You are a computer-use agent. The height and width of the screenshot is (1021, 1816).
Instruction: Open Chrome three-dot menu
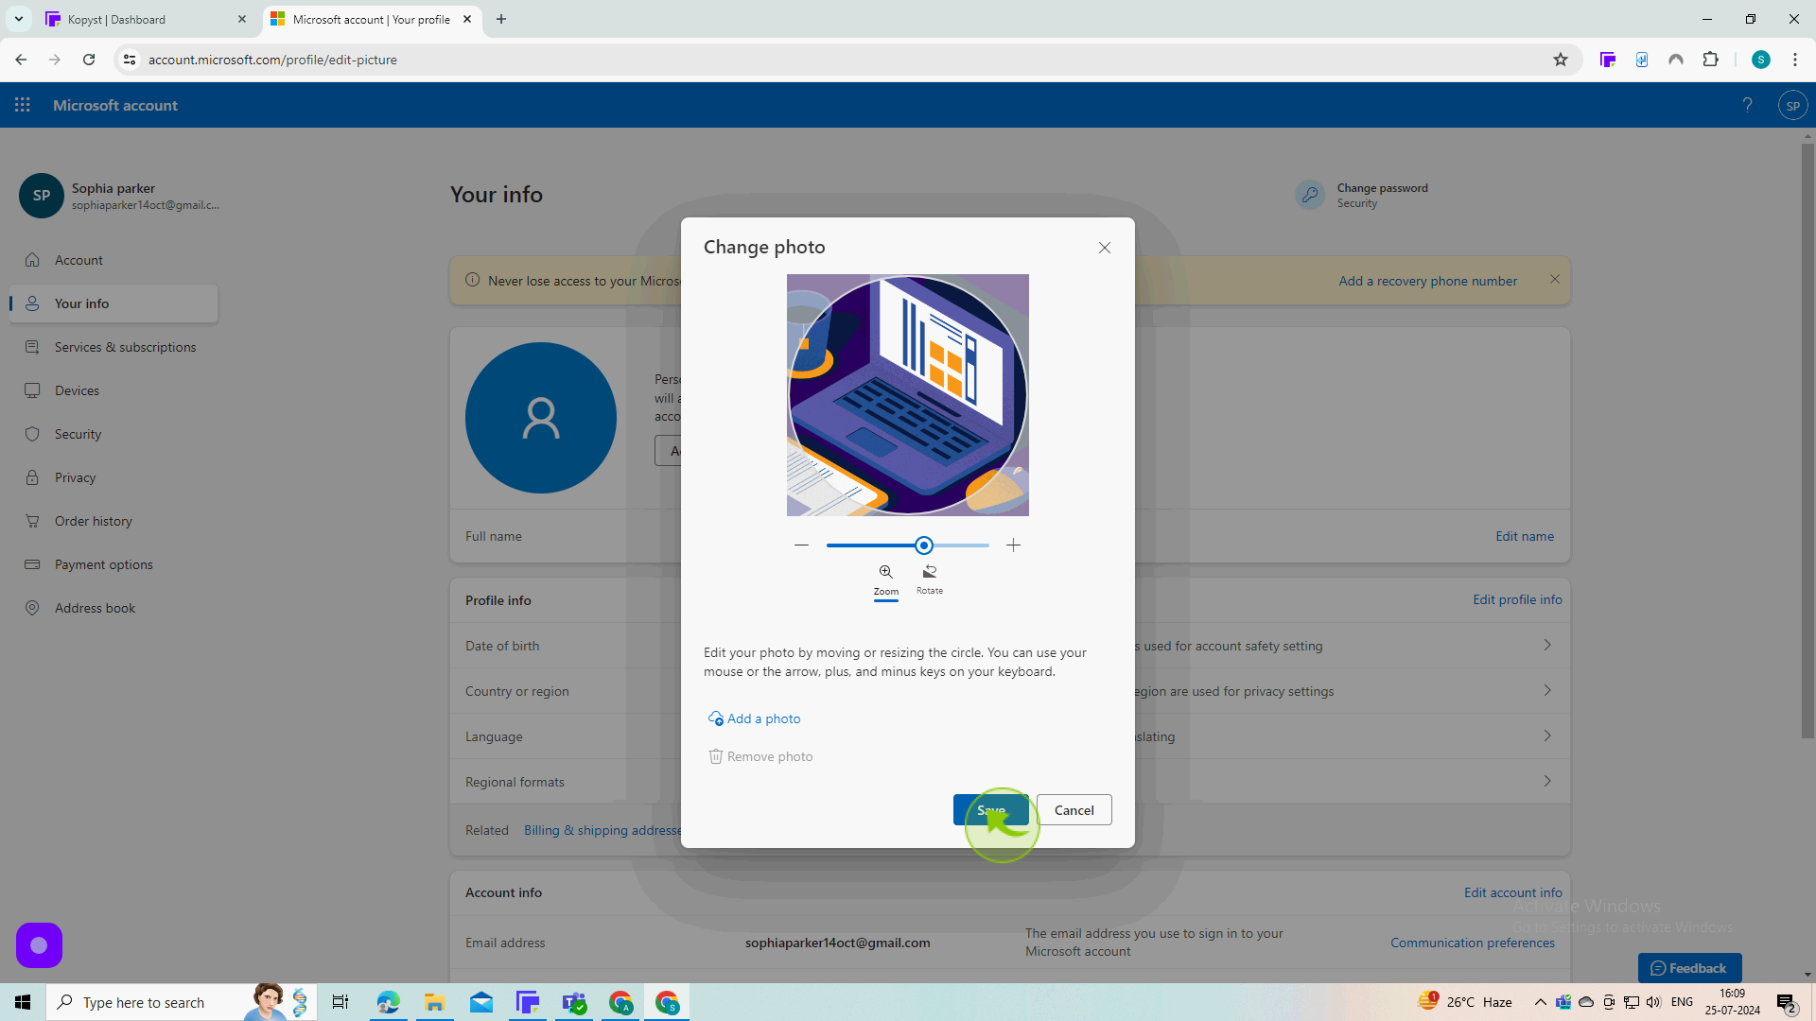click(1795, 60)
